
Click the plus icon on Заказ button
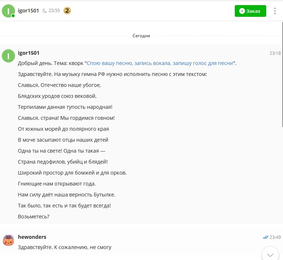click(x=242, y=11)
